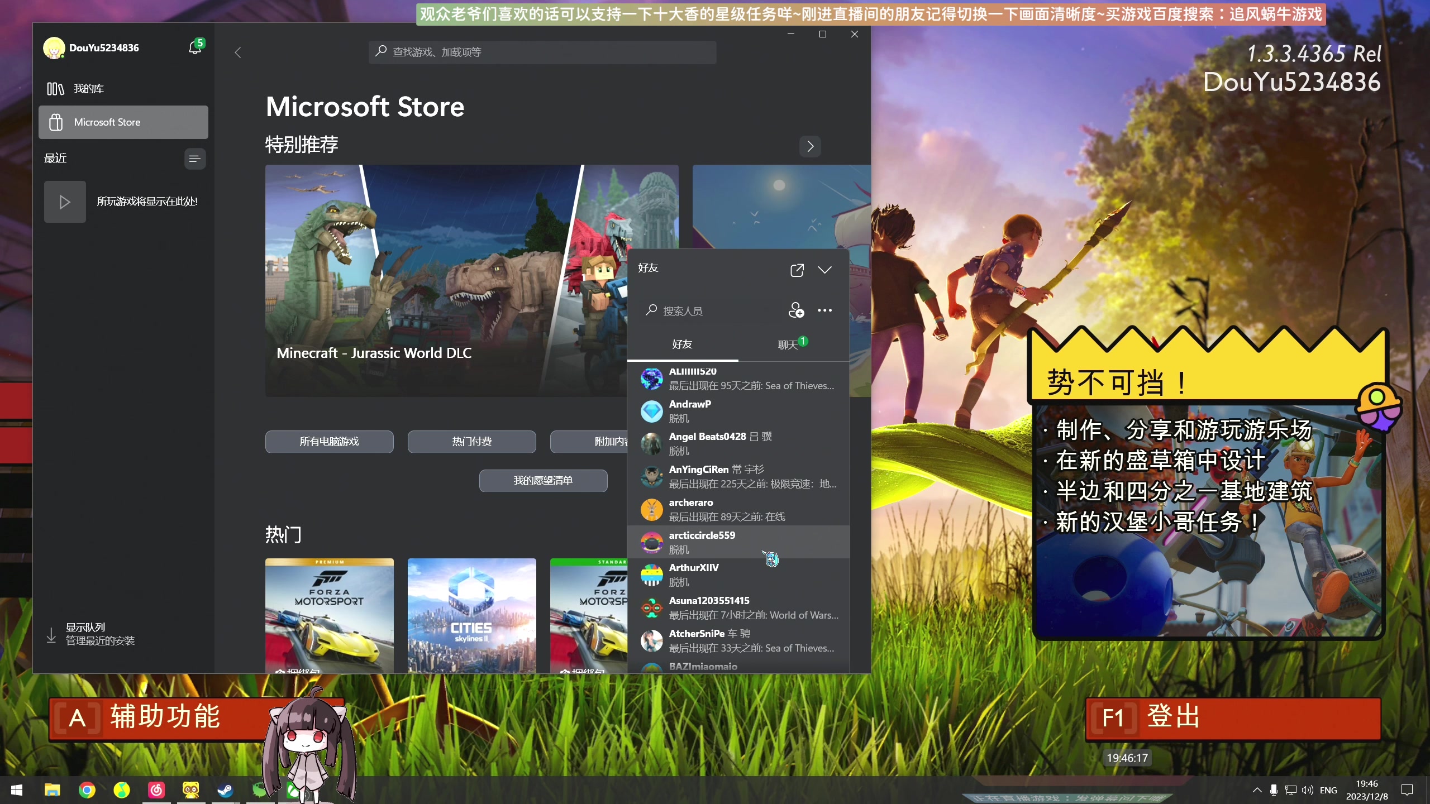Click the add friend icon

pyautogui.click(x=796, y=310)
